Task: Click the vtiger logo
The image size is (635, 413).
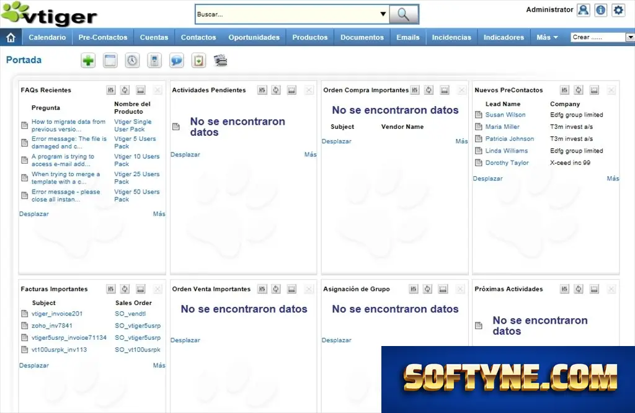Action: [50, 15]
